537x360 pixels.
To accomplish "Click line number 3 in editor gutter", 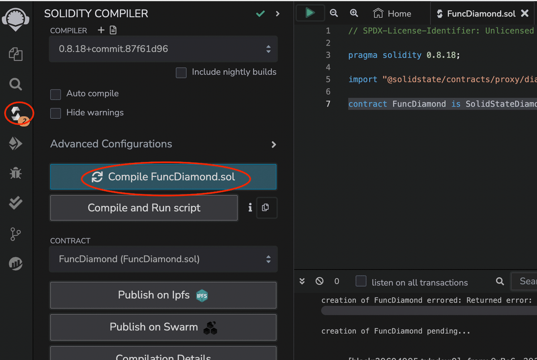I will click(x=328, y=55).
